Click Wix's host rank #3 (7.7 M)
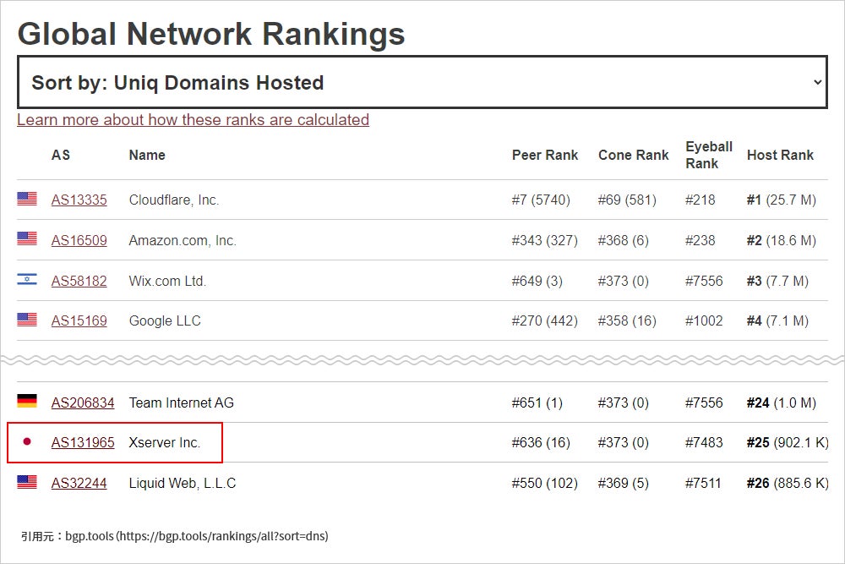 tap(777, 281)
